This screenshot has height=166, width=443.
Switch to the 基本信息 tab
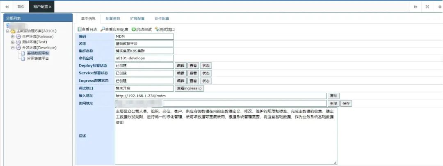(88, 18)
